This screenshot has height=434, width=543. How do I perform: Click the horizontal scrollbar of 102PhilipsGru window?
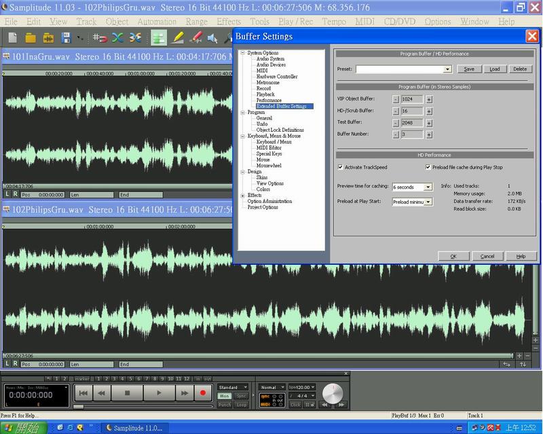click(258, 356)
